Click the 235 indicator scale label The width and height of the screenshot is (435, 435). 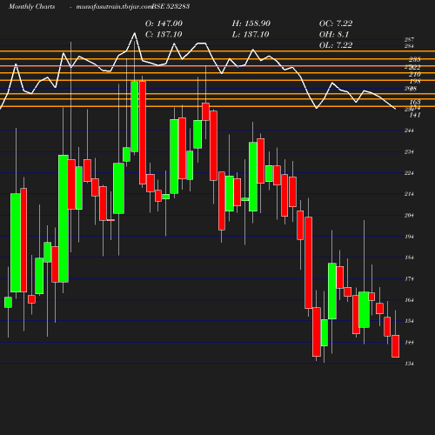pyautogui.click(x=415, y=59)
